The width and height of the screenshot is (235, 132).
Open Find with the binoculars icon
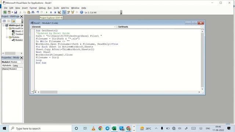coord(33,12)
